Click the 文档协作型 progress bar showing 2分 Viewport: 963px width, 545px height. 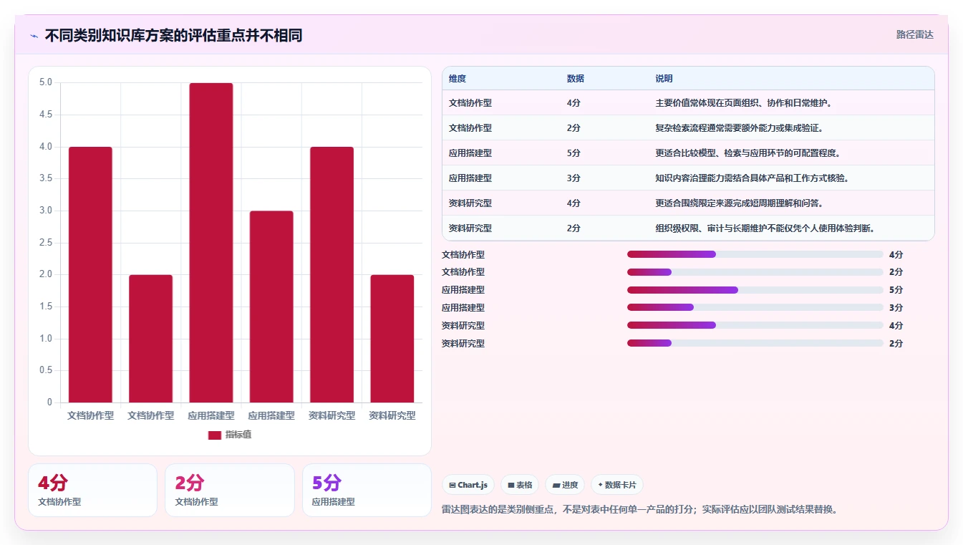(x=755, y=272)
